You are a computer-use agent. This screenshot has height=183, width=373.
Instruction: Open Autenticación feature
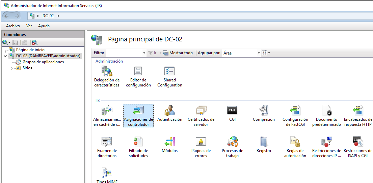[x=169, y=113]
